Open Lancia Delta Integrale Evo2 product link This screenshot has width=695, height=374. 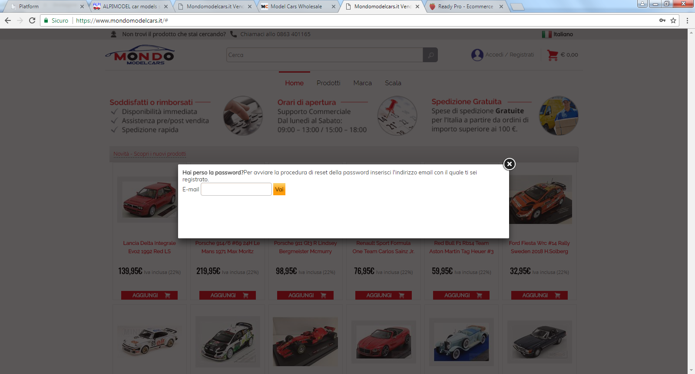pos(149,247)
